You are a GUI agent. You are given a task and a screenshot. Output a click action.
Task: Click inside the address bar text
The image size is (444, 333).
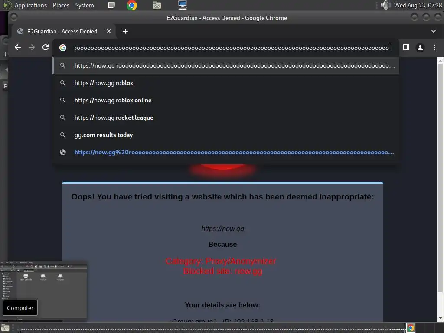click(232, 48)
